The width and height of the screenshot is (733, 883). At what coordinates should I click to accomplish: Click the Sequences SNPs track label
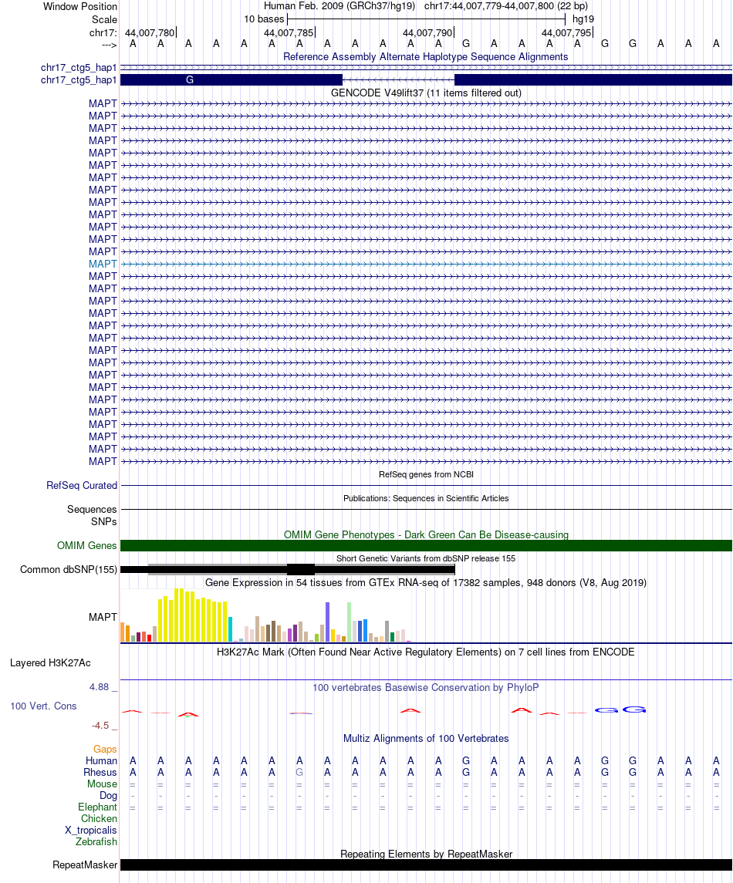tap(92, 515)
